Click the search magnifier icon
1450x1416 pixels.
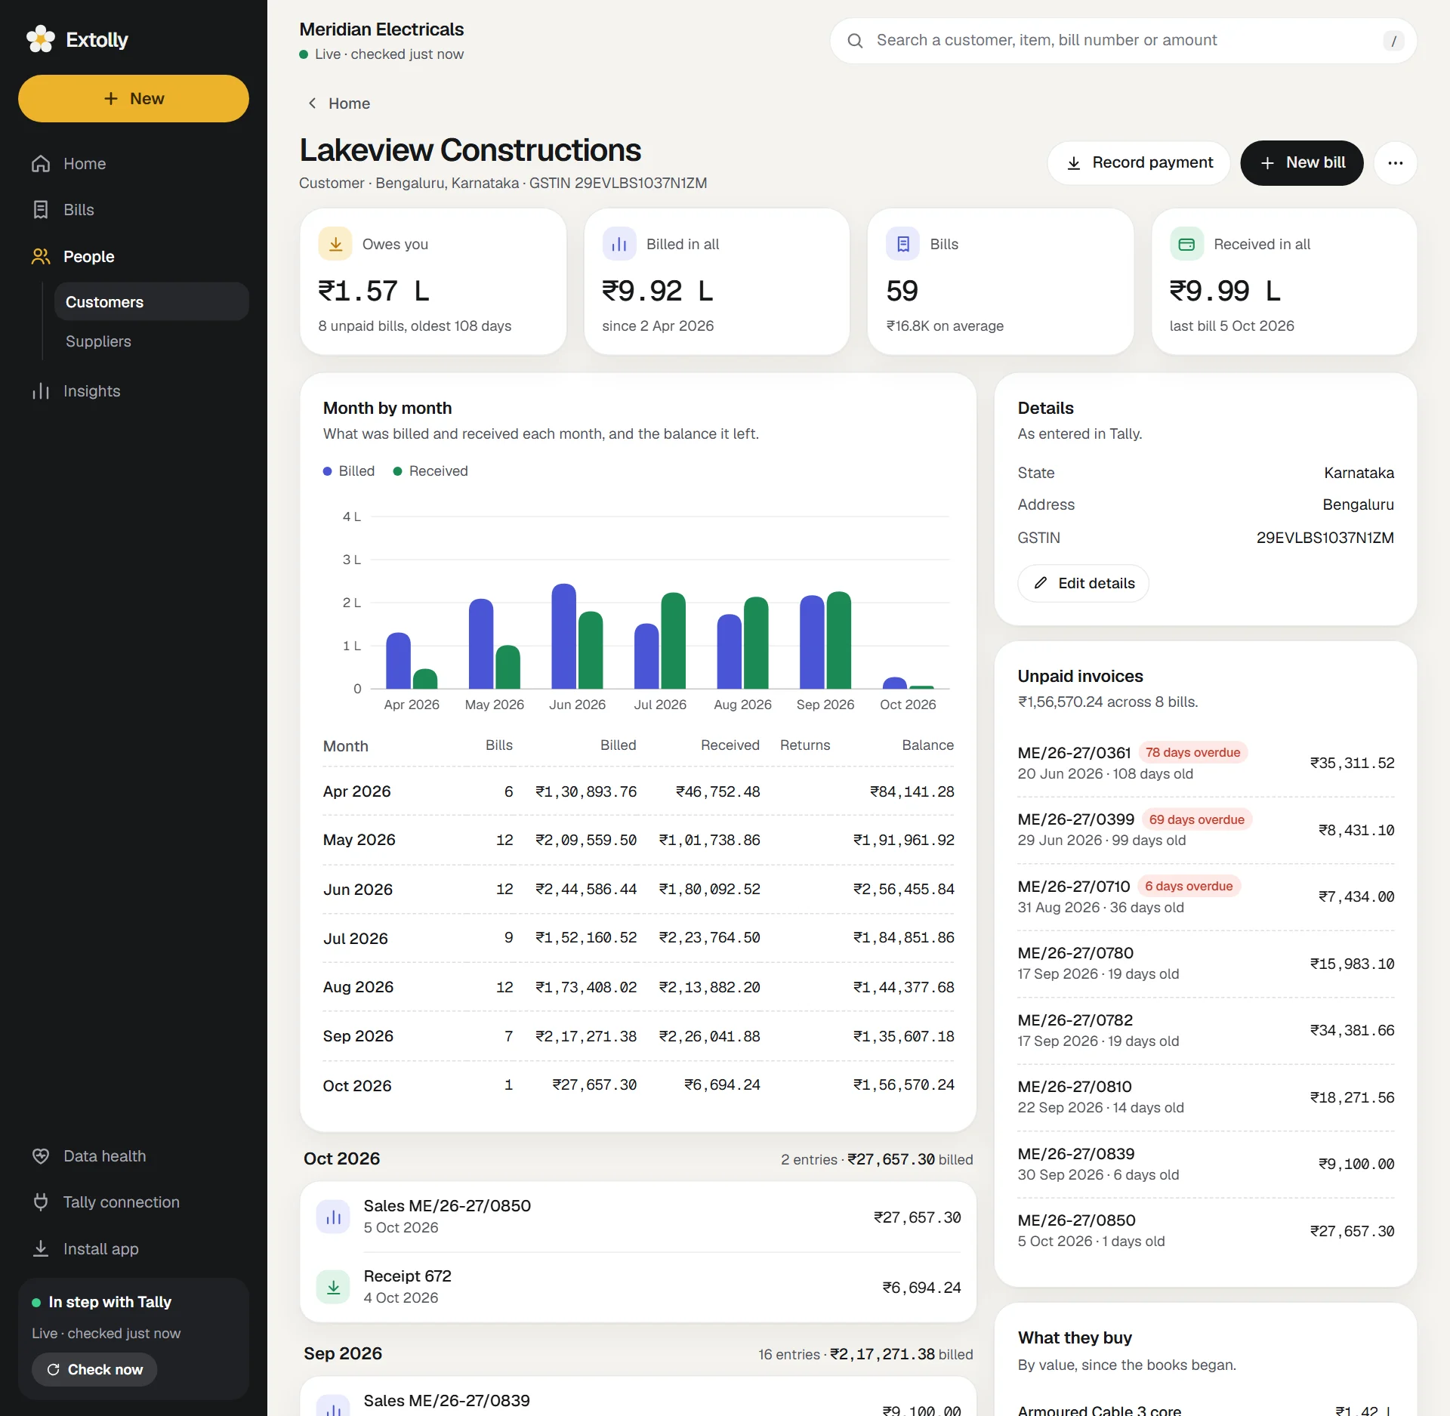855,41
